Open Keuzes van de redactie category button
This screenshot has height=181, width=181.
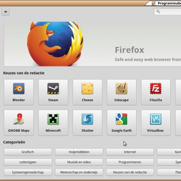click(x=130, y=172)
